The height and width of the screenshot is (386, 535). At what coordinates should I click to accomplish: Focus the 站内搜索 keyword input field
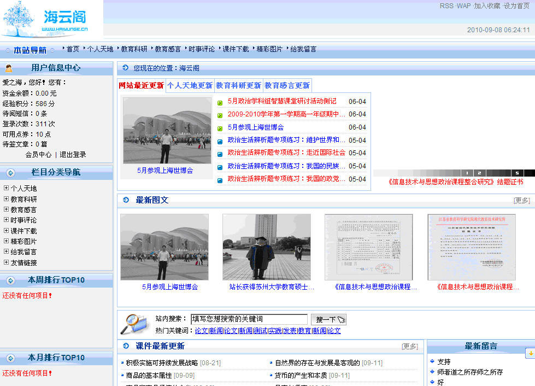(249, 319)
